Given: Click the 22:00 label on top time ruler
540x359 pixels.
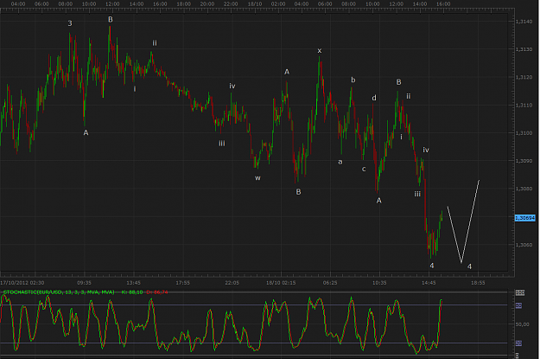Looking at the screenshot, I should click(x=231, y=4).
